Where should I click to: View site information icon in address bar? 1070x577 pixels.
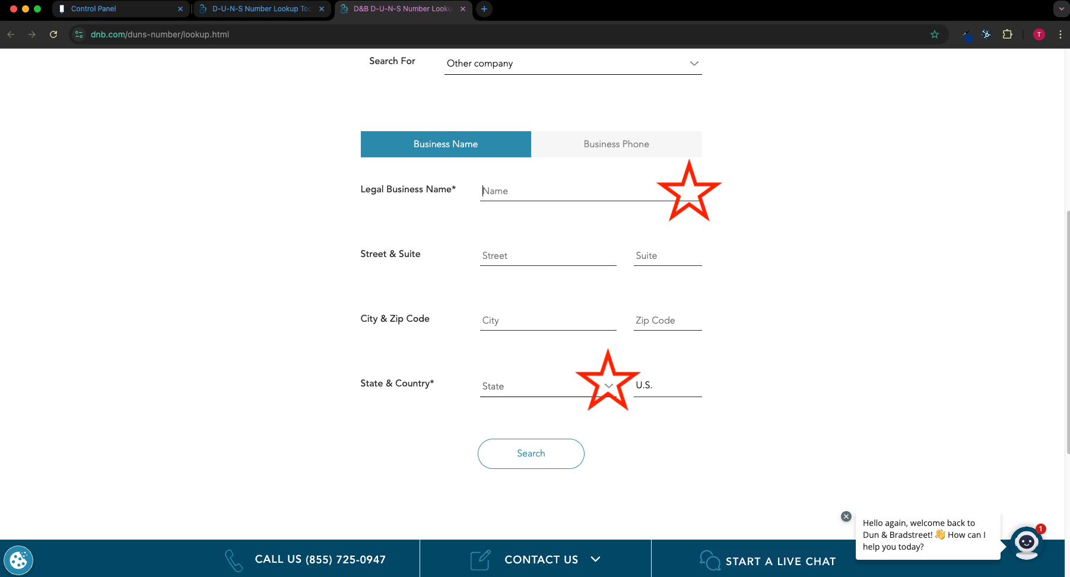pyautogui.click(x=79, y=34)
